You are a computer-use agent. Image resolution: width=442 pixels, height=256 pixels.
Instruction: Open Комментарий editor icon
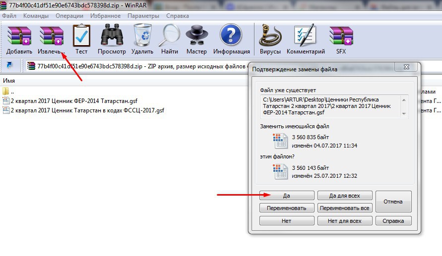305,35
